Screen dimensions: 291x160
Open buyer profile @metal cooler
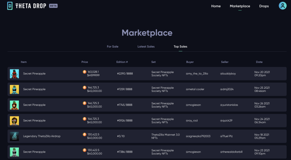[x=195, y=89]
